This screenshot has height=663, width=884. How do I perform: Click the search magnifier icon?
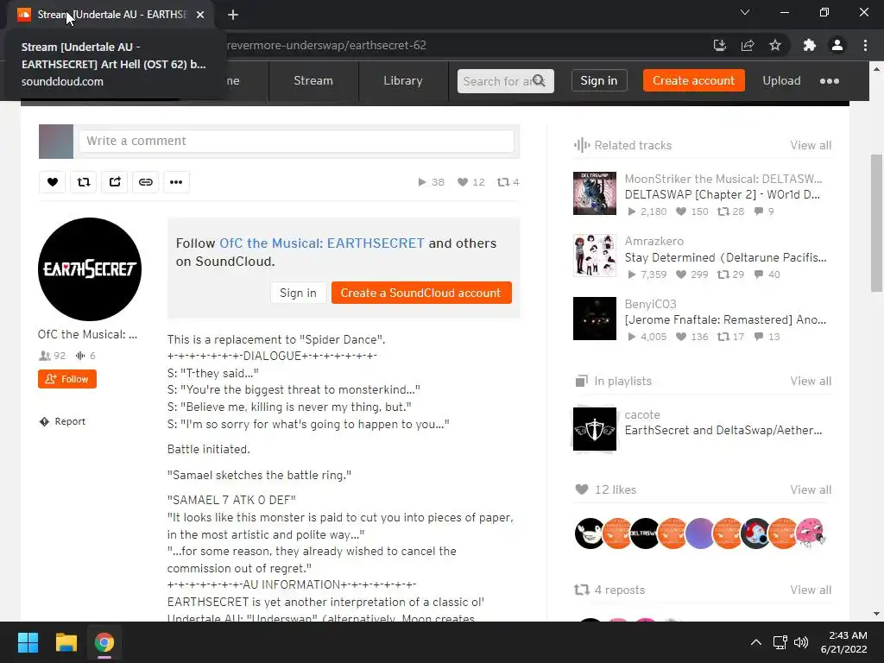[539, 80]
